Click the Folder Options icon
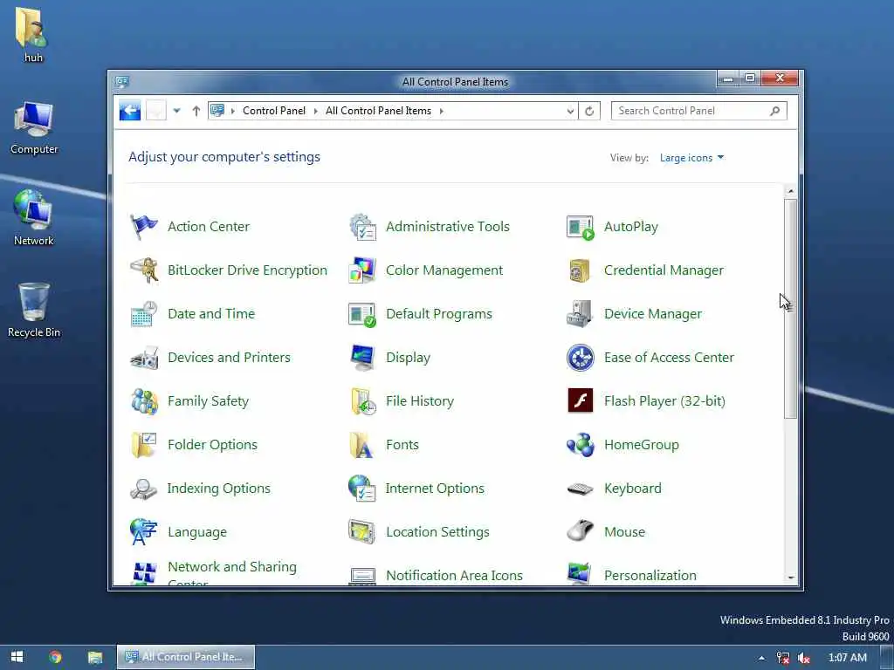Screen dimensions: 894x670 pyautogui.click(x=144, y=445)
